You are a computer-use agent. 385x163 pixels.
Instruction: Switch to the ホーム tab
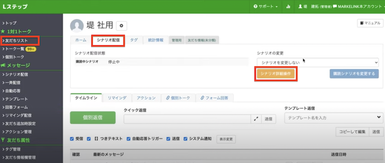(81, 40)
